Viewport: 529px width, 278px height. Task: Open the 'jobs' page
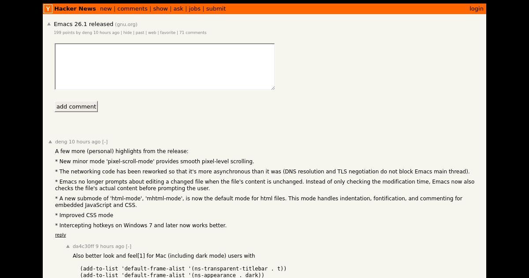point(194,9)
